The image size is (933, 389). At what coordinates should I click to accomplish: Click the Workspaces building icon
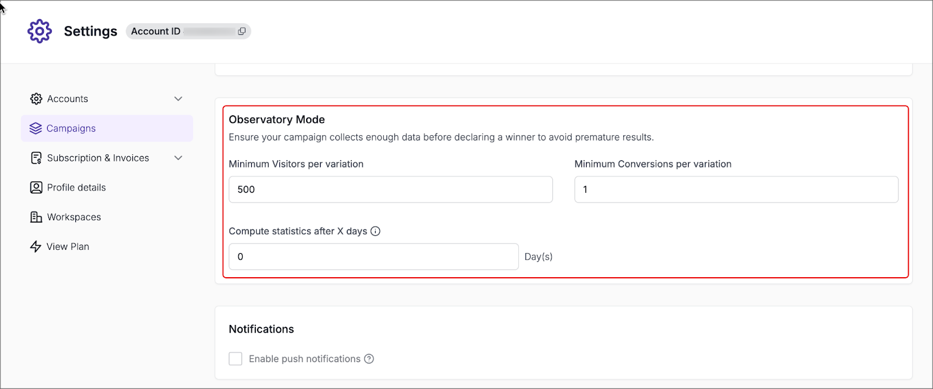click(x=36, y=217)
